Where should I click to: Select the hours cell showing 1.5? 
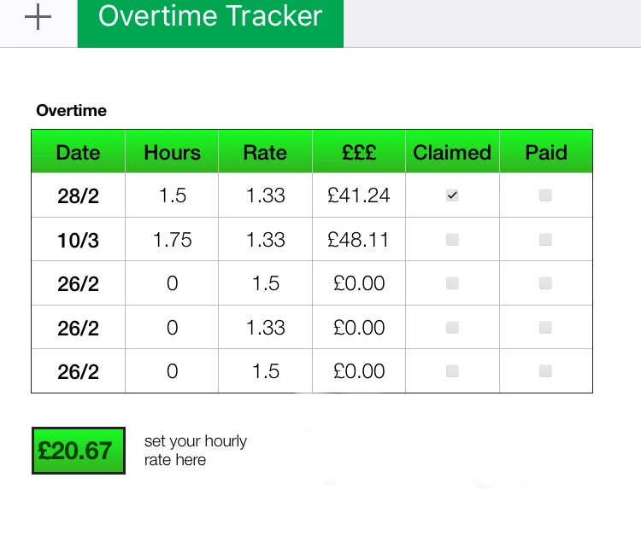172,195
